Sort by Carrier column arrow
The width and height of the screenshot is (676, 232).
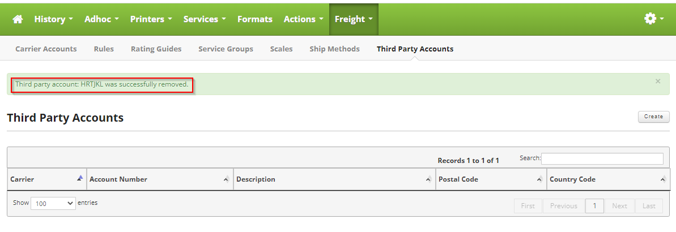pyautogui.click(x=80, y=178)
